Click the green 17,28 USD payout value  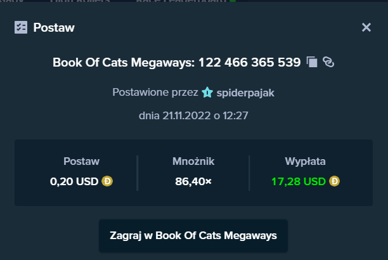[299, 181]
